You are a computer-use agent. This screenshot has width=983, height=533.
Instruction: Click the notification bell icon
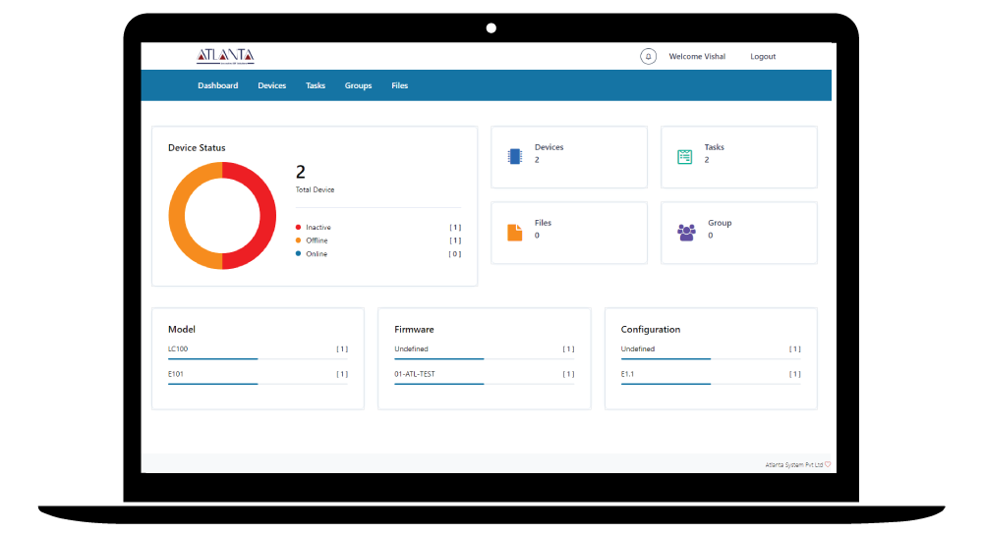pos(648,57)
